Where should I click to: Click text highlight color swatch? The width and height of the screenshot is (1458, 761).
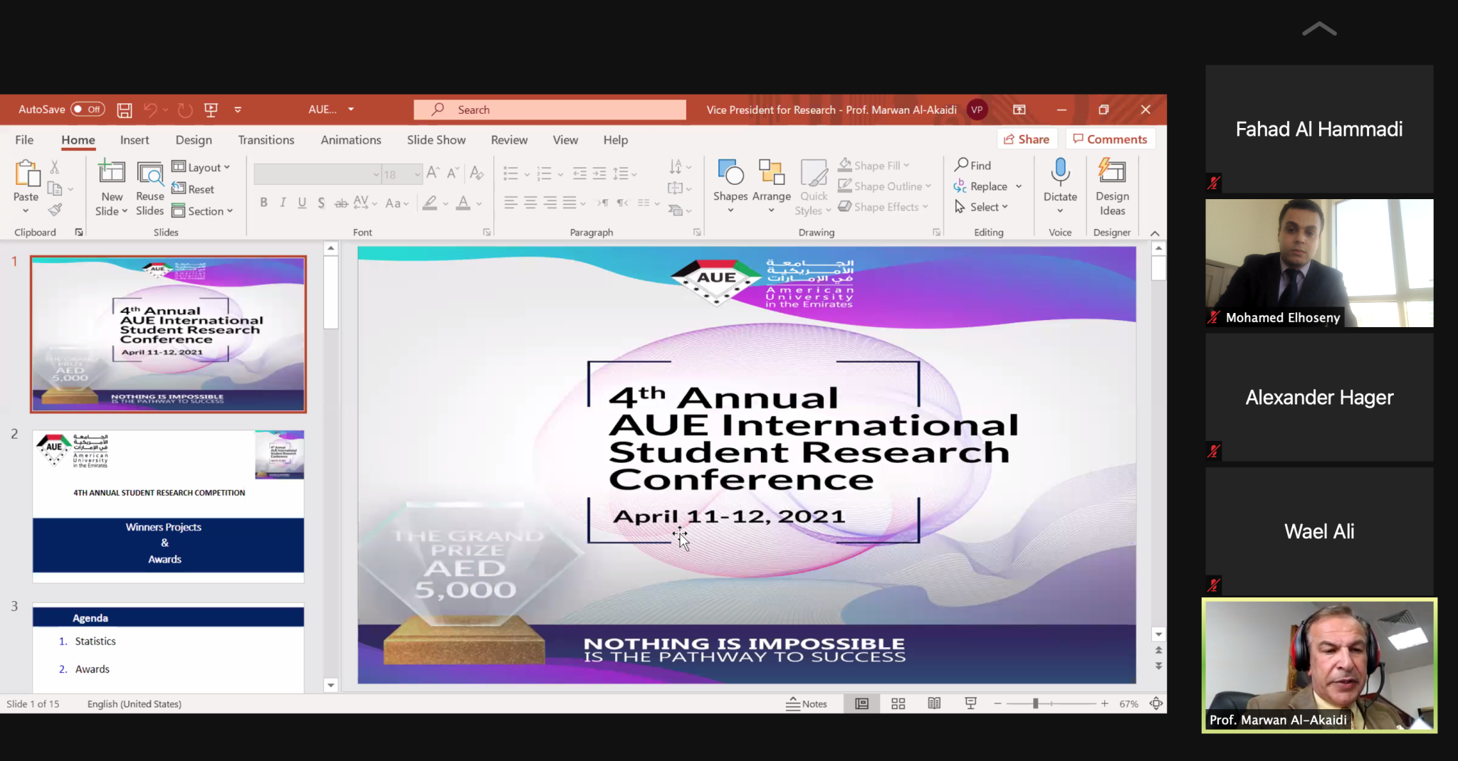(429, 203)
